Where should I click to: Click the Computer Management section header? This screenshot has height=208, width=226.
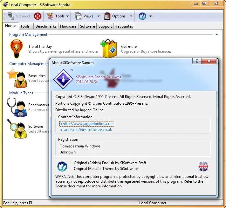coord(29,64)
